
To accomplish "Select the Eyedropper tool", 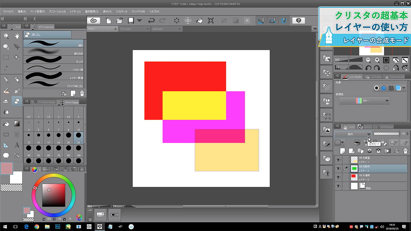I will click(6, 68).
